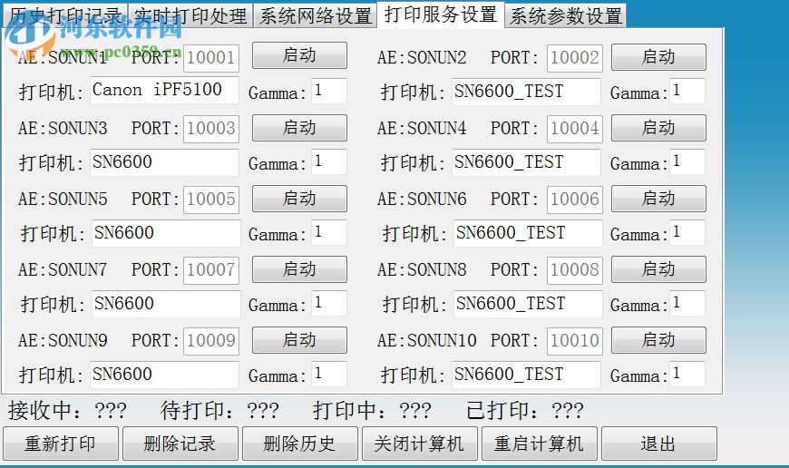Select the SONUN6 Gamma input
Image resolution: width=789 pixels, height=468 pixels.
pos(687,232)
